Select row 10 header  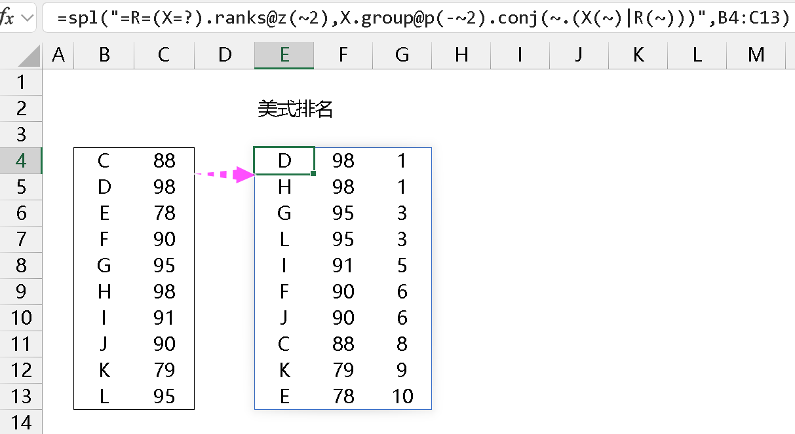[21, 318]
